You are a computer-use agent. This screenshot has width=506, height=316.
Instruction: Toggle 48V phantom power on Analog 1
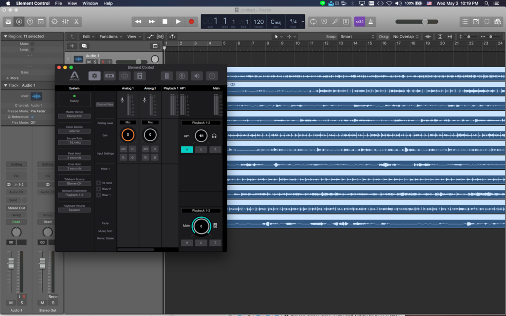point(124,149)
